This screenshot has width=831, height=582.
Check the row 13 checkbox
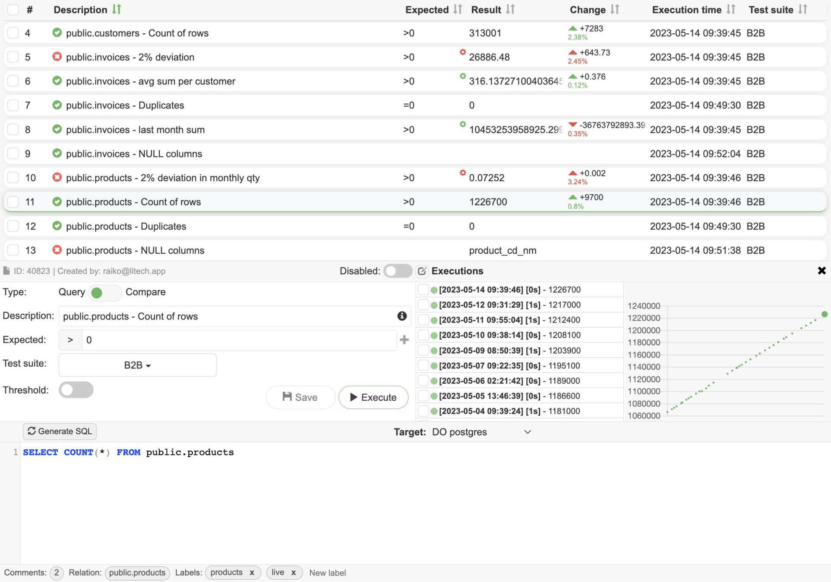(x=13, y=250)
